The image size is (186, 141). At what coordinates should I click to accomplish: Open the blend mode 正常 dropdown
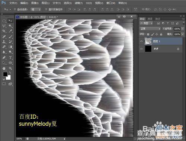pos(150,29)
